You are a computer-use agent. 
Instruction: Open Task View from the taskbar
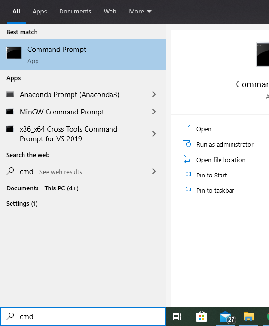coord(177,316)
